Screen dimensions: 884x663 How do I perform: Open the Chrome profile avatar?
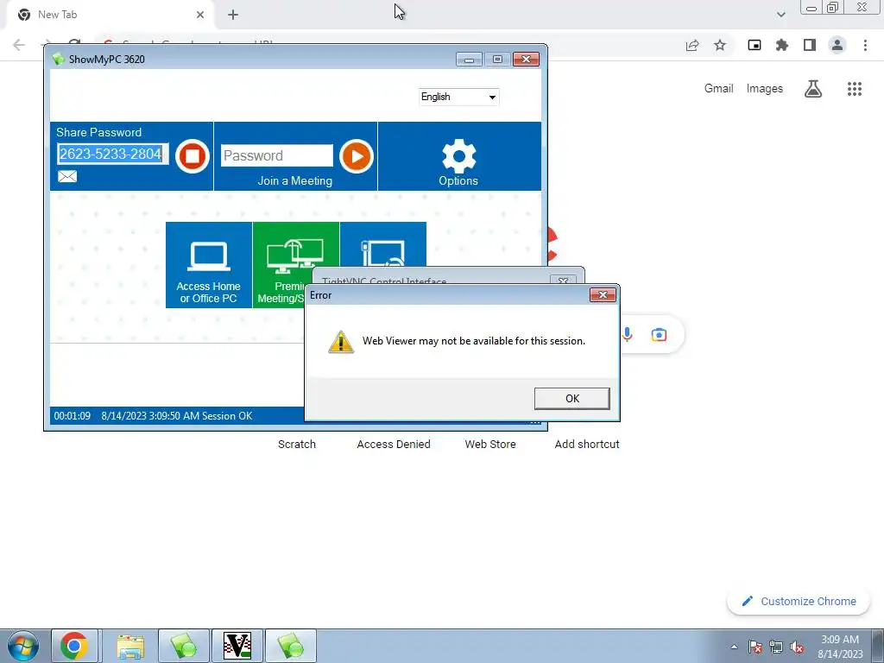pos(837,45)
